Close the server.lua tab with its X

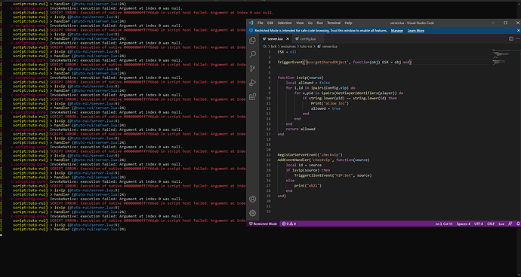click(288, 39)
